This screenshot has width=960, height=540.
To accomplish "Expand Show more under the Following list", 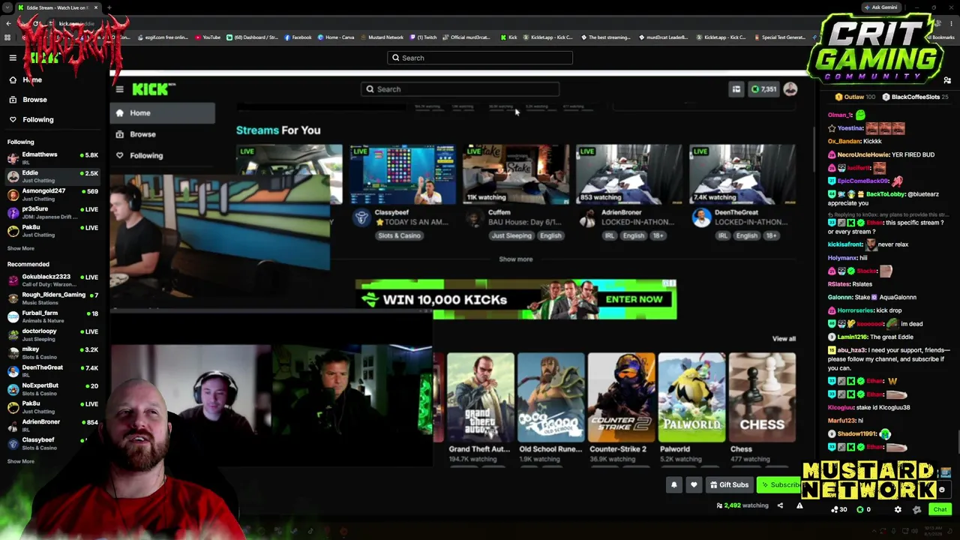I will click(x=21, y=248).
